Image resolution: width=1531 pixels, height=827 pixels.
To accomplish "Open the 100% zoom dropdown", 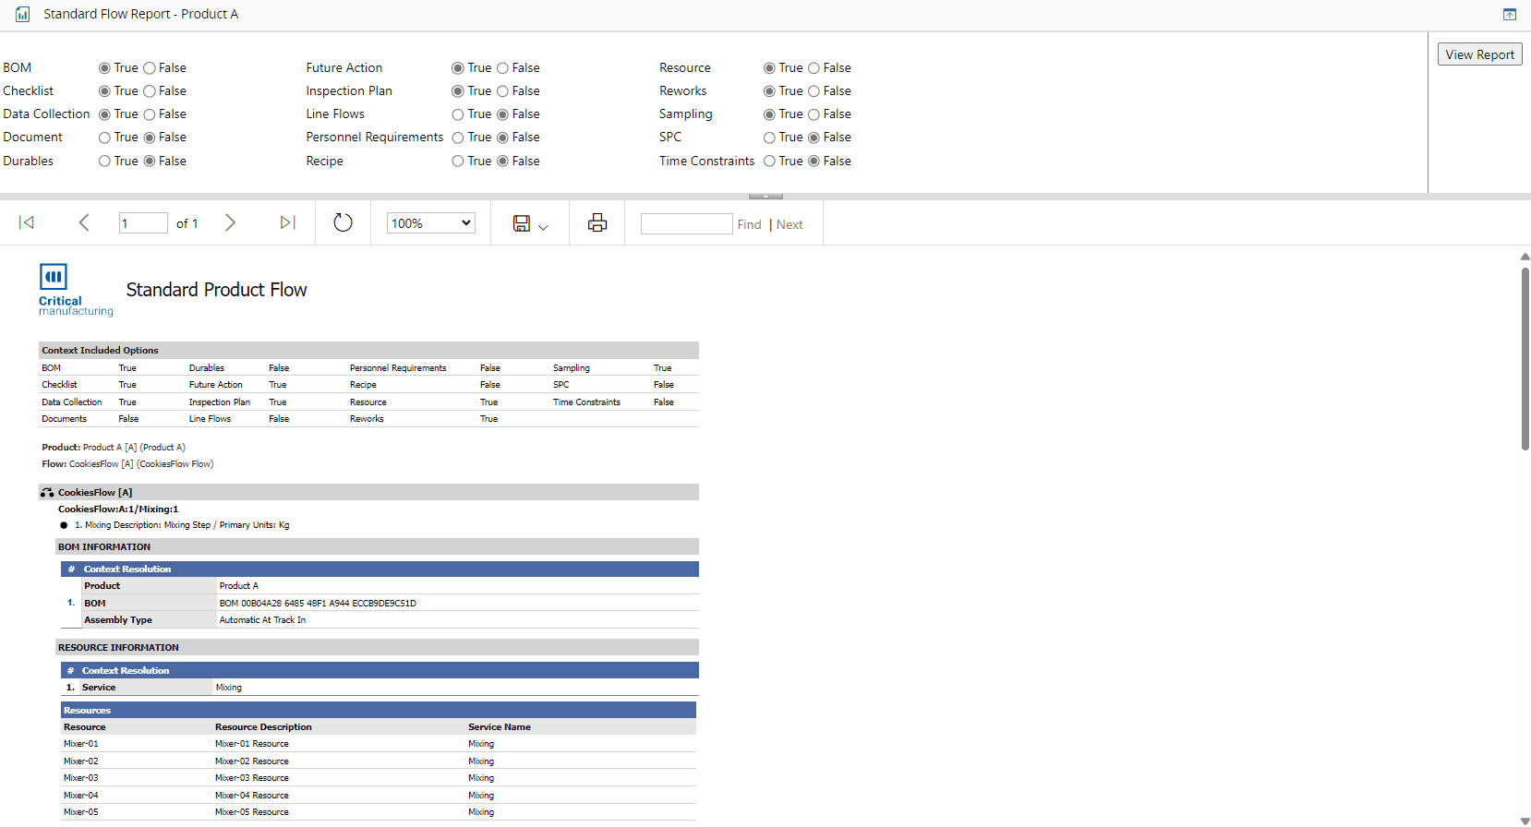I will [x=430, y=222].
